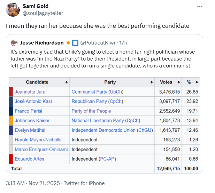
Task: Click the @souljagoyteller handle
Action: coord(43,13)
